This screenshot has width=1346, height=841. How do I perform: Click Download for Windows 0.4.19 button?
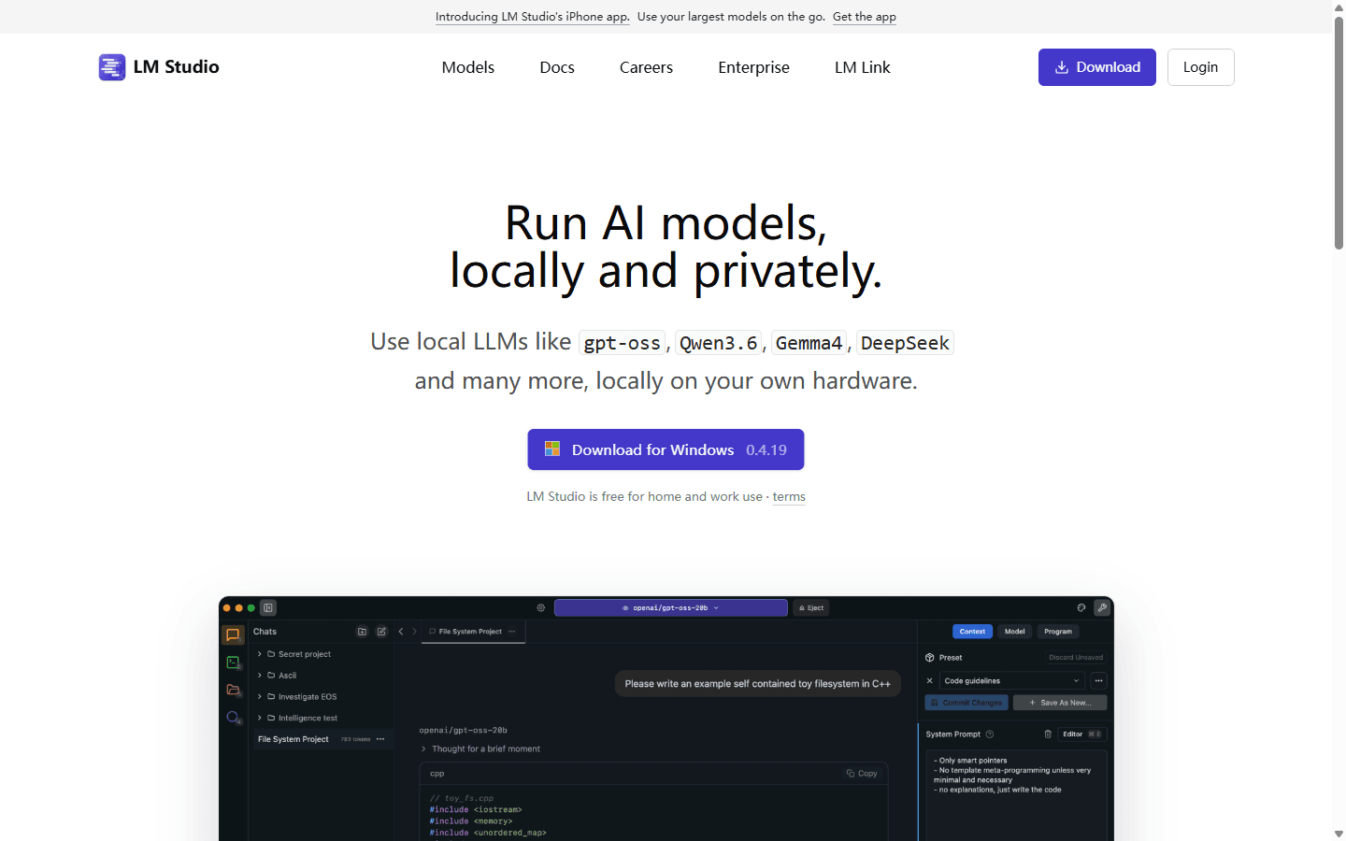pos(666,449)
